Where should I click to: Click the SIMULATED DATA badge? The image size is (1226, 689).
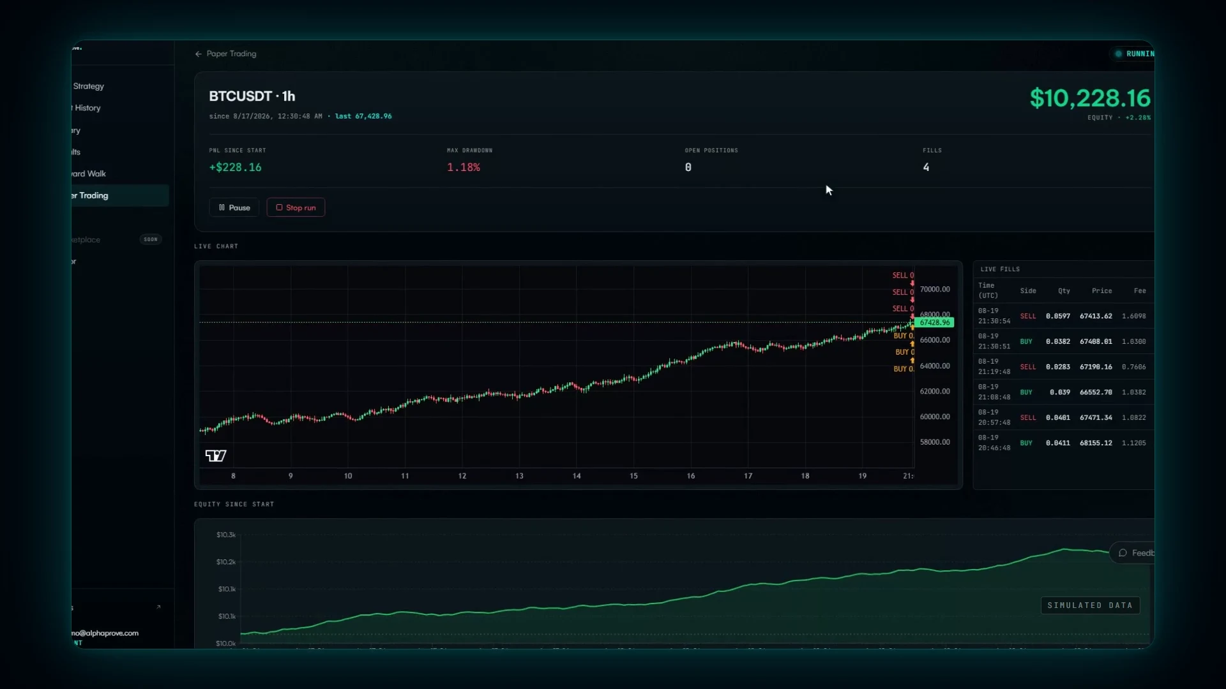click(1090, 605)
